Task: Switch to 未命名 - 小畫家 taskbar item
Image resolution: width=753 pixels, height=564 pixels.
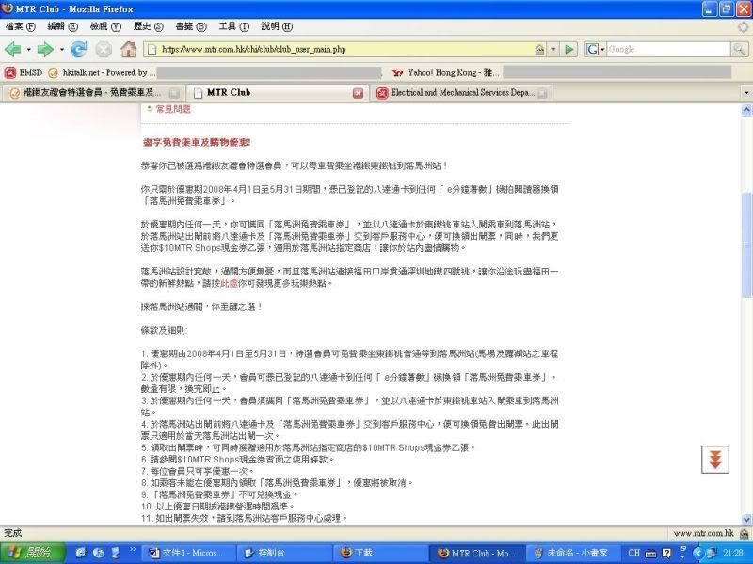Action: click(x=573, y=553)
